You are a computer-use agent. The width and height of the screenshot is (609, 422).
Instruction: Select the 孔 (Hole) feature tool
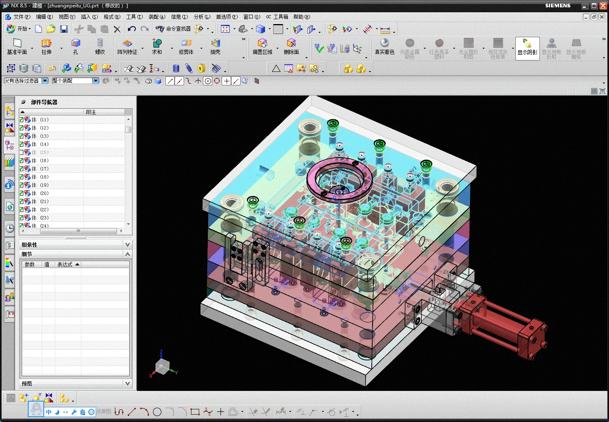[75, 43]
